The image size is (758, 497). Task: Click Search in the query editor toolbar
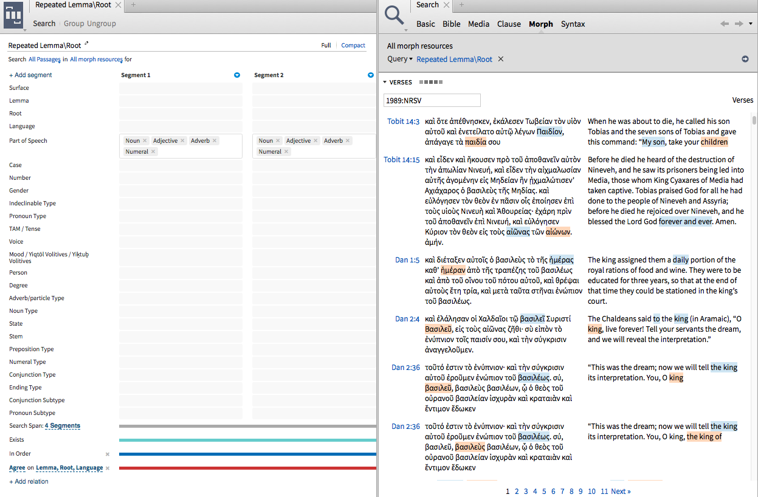tap(44, 24)
